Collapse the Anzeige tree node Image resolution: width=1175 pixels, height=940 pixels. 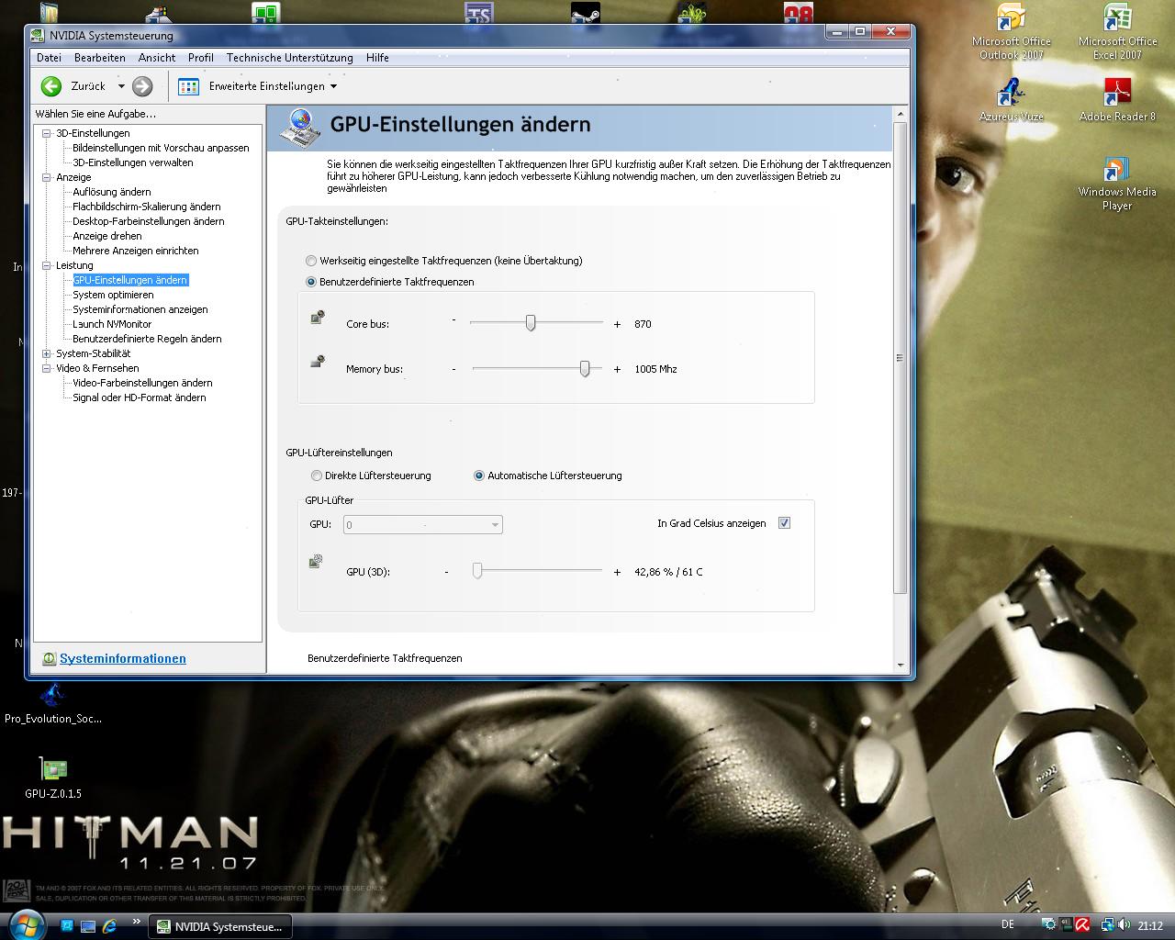pyautogui.click(x=47, y=177)
